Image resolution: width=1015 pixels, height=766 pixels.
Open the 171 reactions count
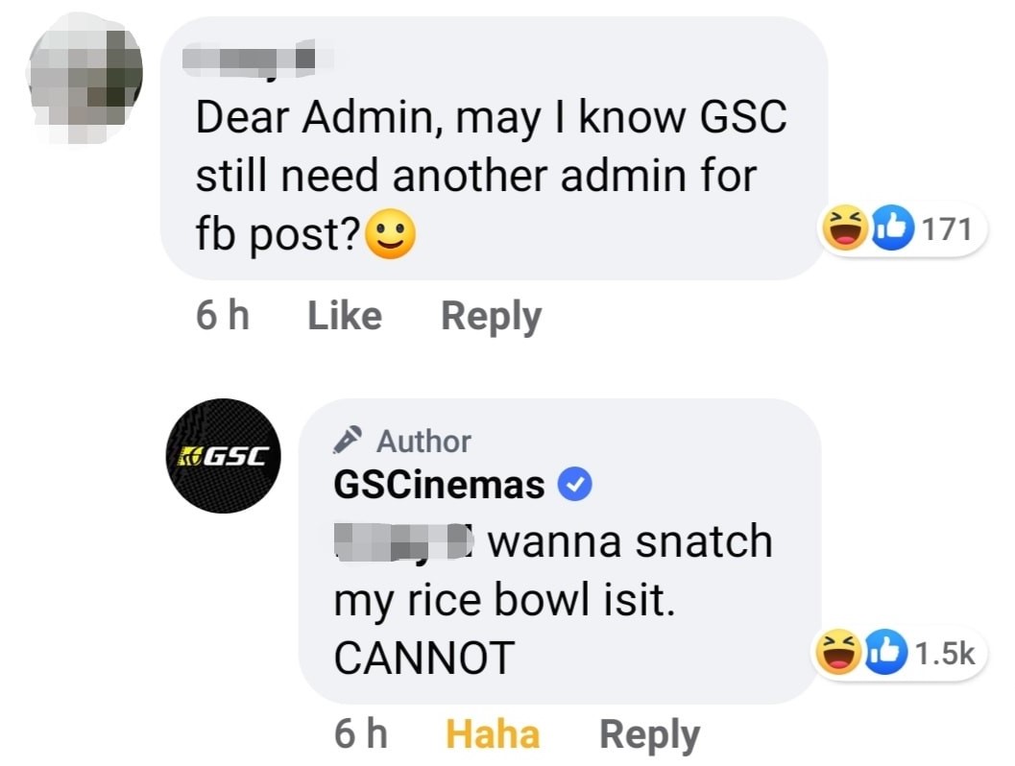(x=946, y=229)
